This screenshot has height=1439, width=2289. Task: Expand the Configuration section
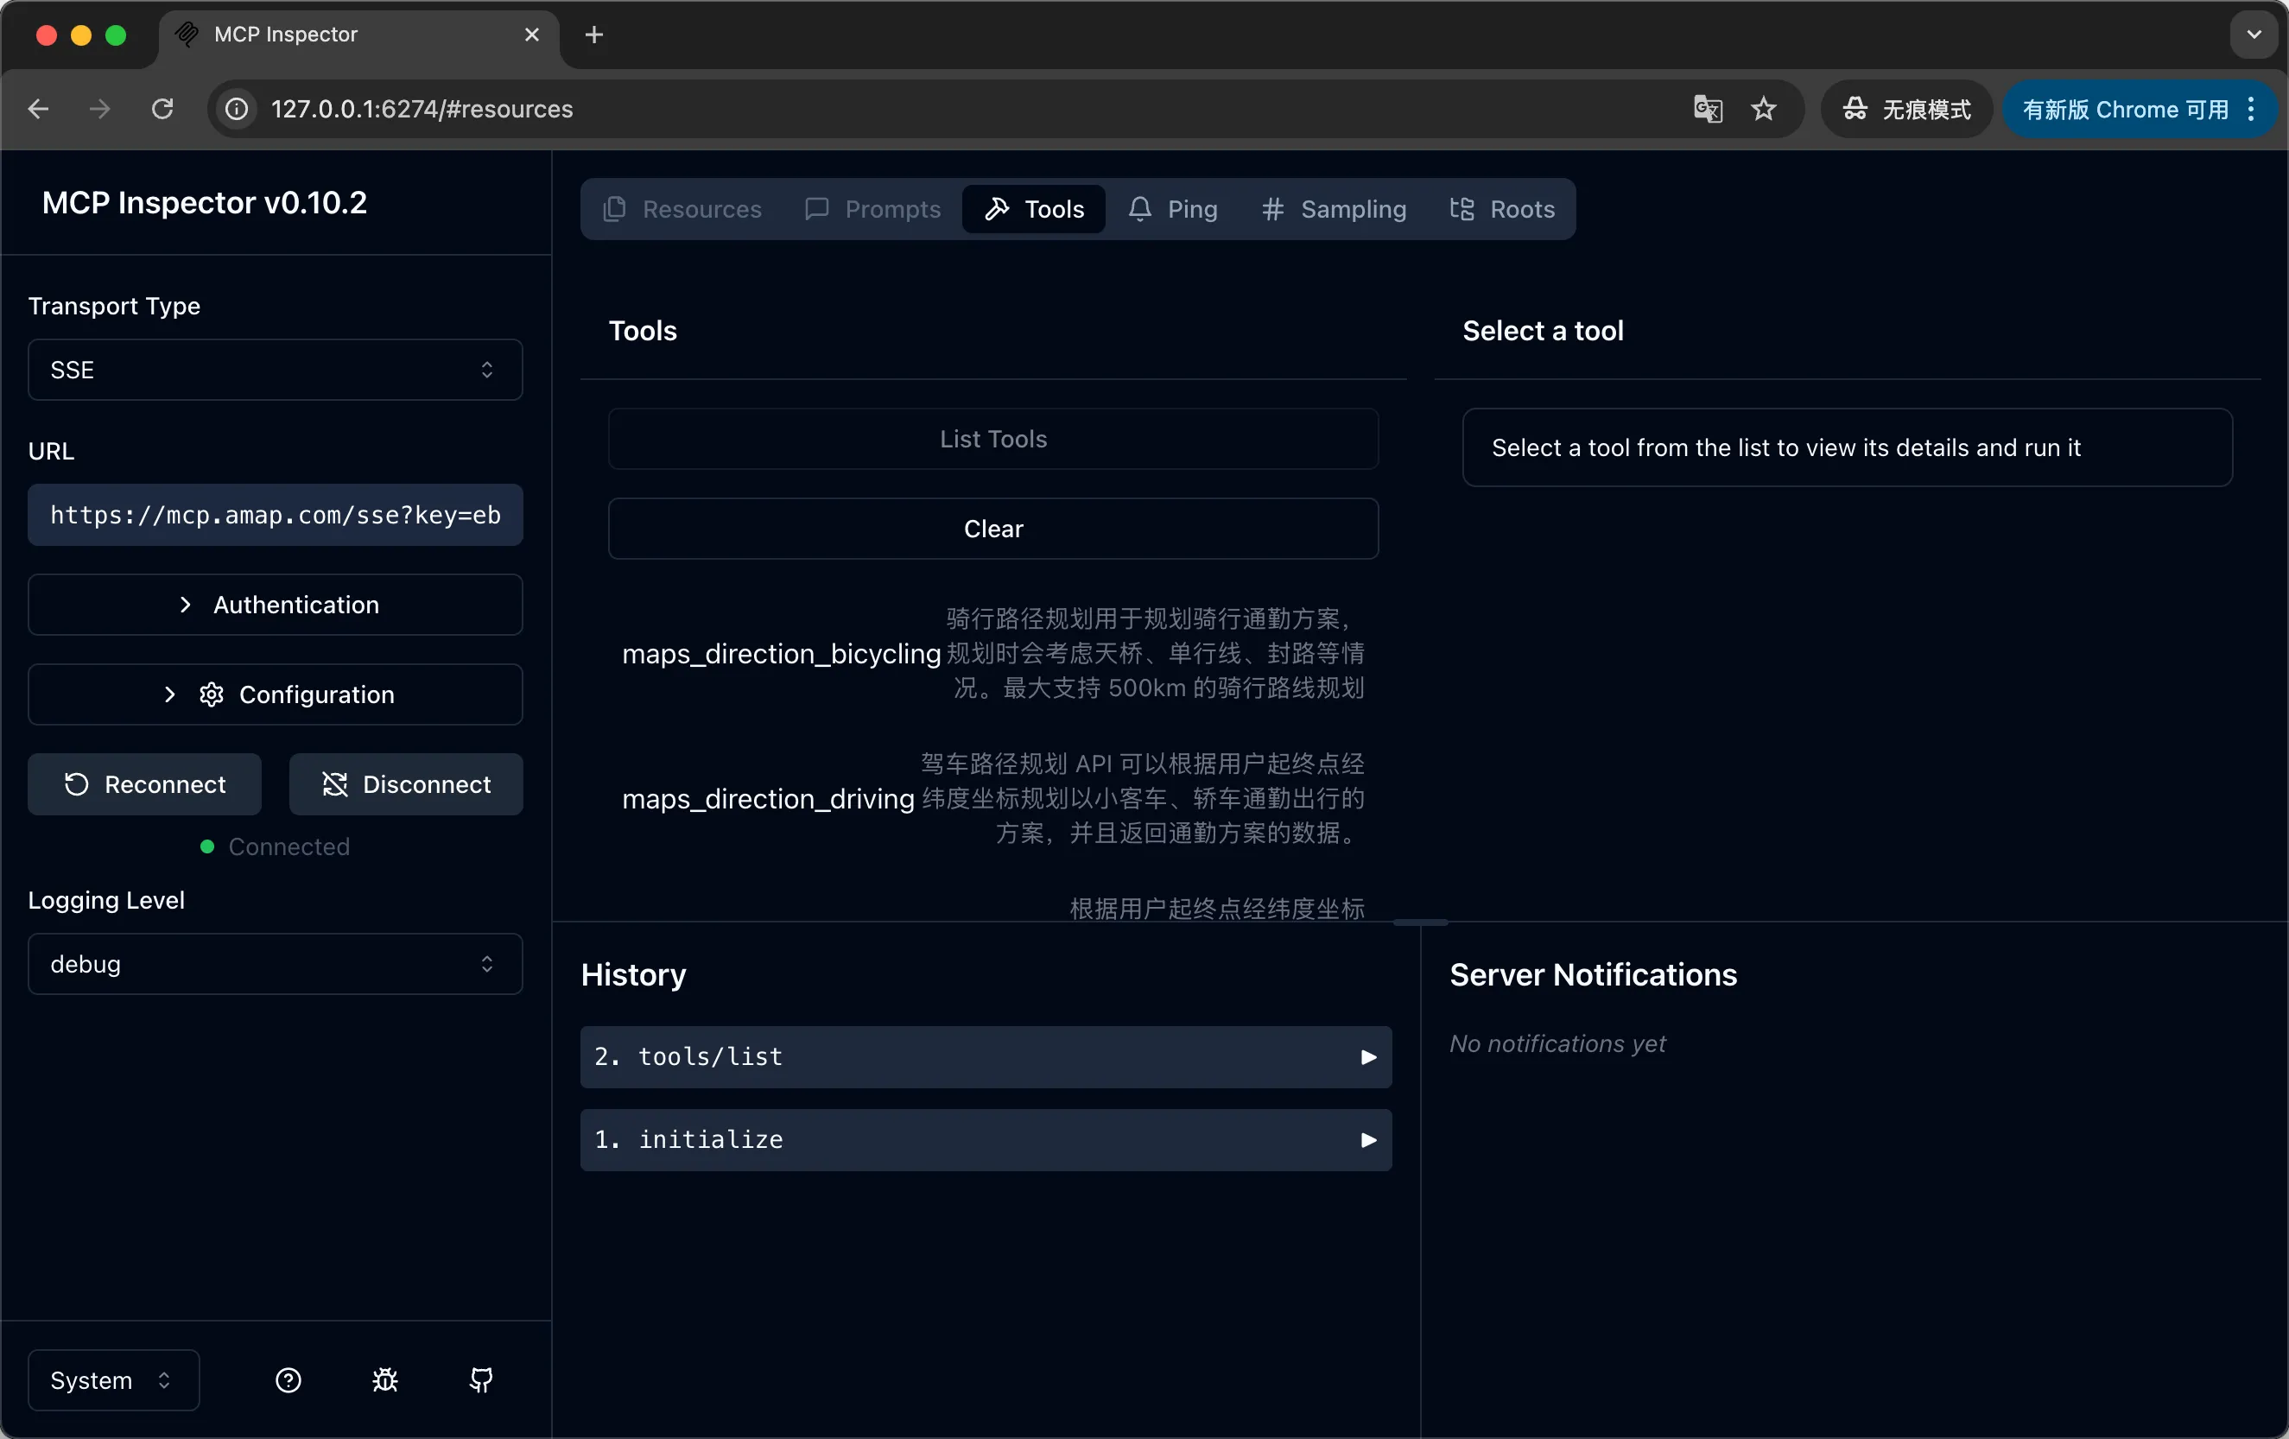[275, 694]
